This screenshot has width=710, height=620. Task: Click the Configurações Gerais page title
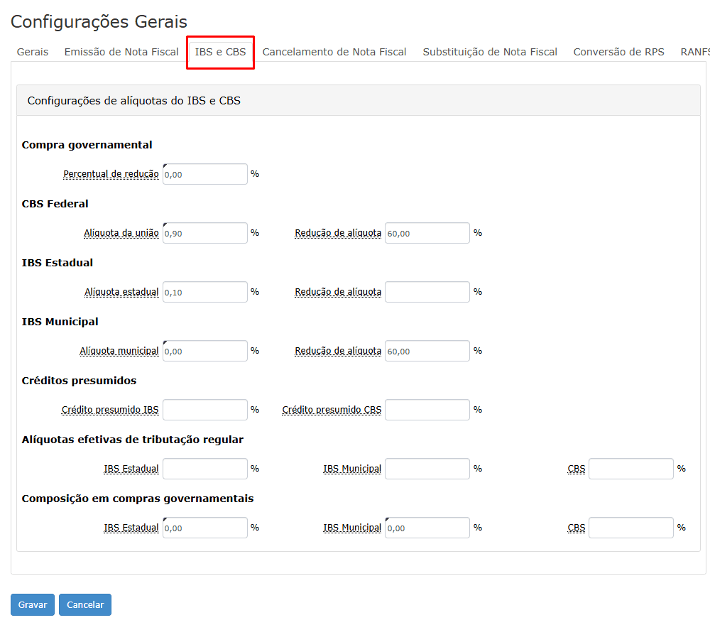point(99,22)
